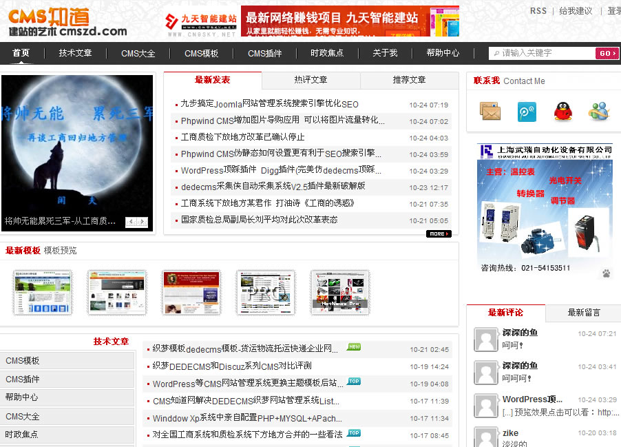Open CMS大全 in the top navigation bar

click(138, 53)
